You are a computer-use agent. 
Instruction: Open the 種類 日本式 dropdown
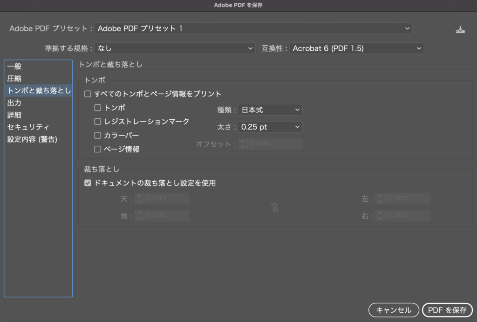point(270,110)
